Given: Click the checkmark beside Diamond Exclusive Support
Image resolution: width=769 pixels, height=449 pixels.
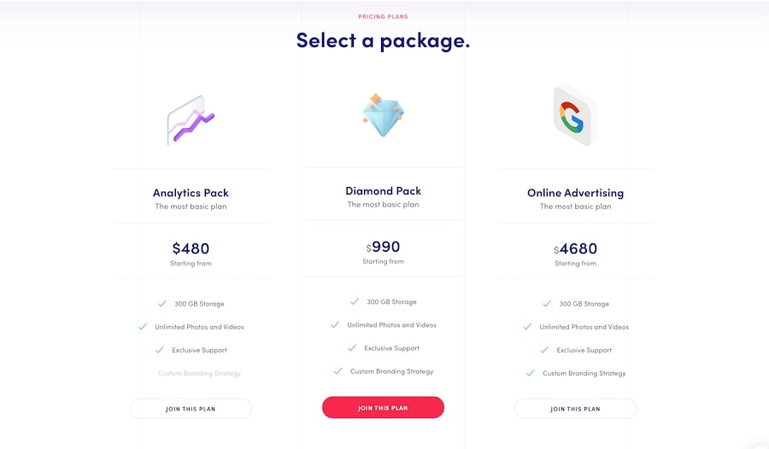Looking at the screenshot, I should point(352,348).
